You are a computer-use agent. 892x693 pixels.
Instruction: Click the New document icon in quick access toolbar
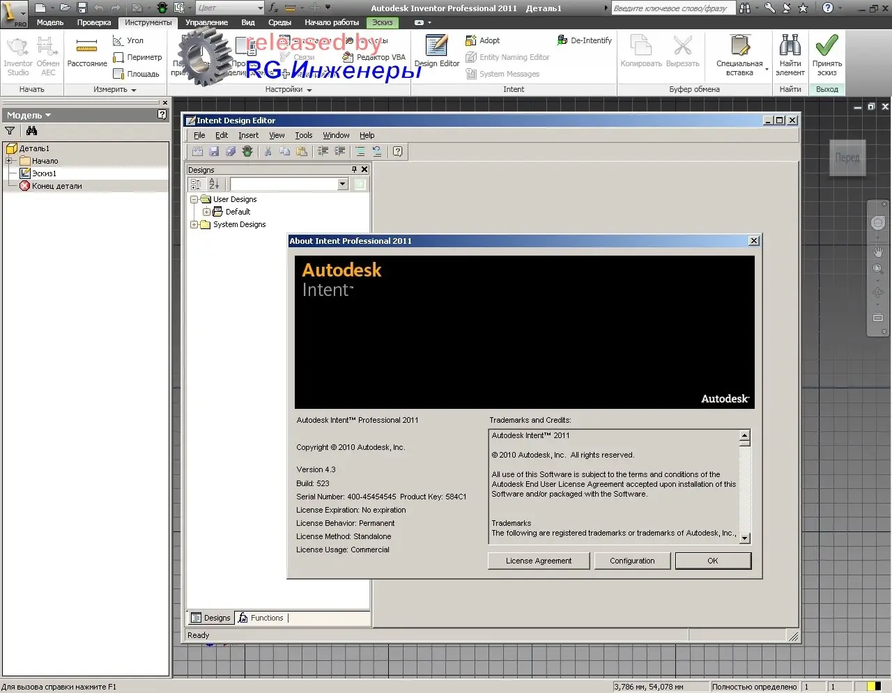pos(40,8)
